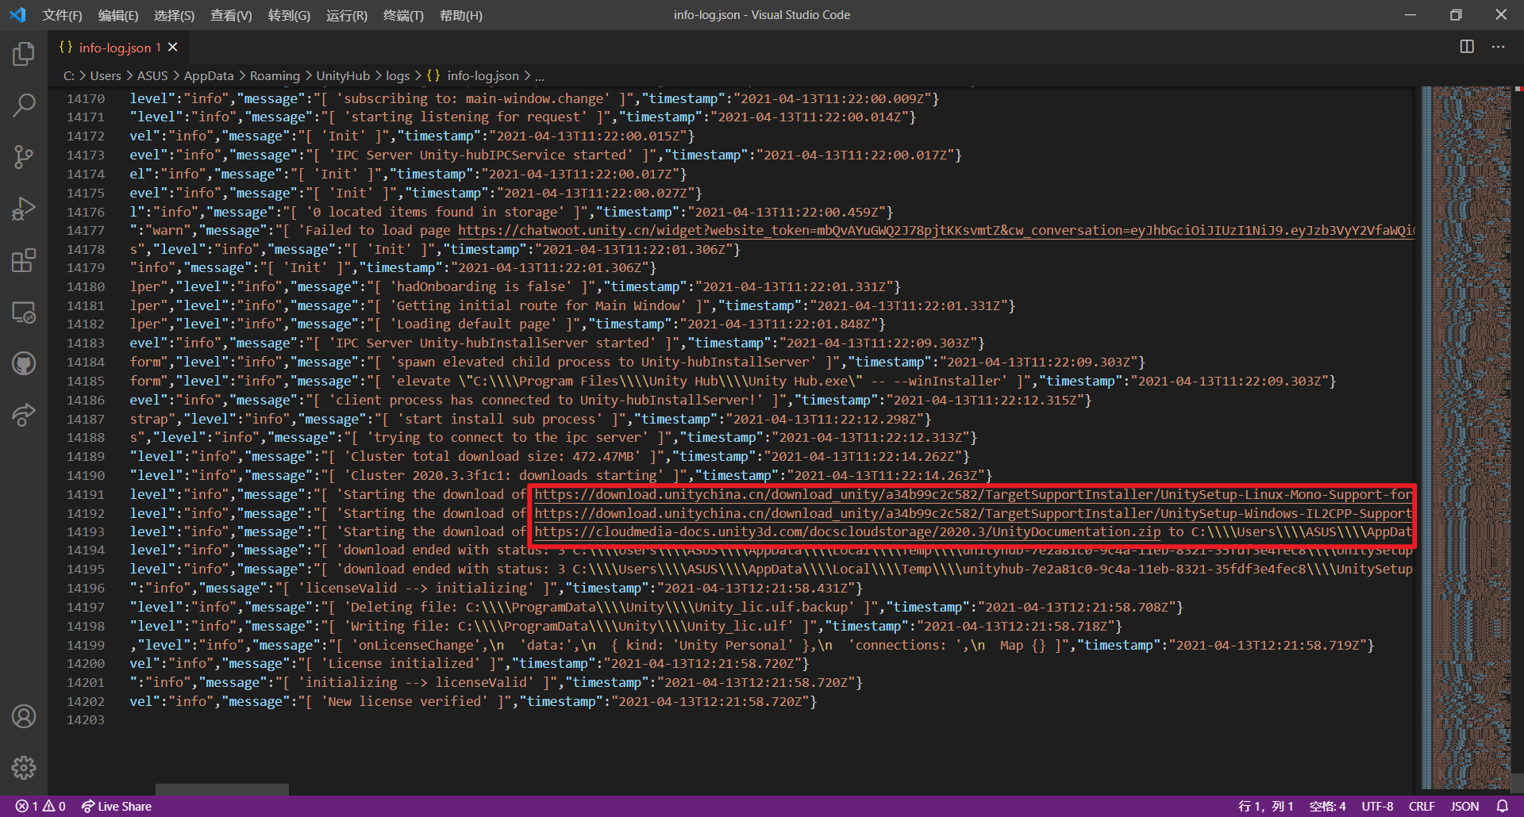Open the 编辑(E) menu
The height and width of the screenshot is (817, 1524).
click(117, 15)
